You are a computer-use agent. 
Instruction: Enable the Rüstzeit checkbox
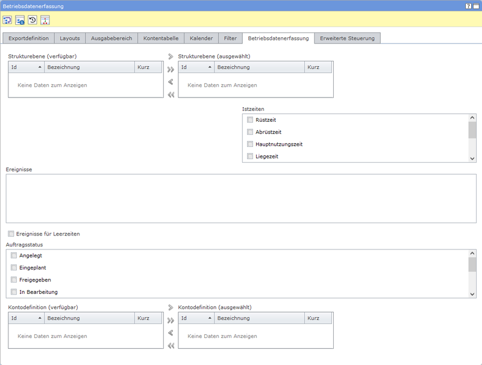click(x=250, y=120)
